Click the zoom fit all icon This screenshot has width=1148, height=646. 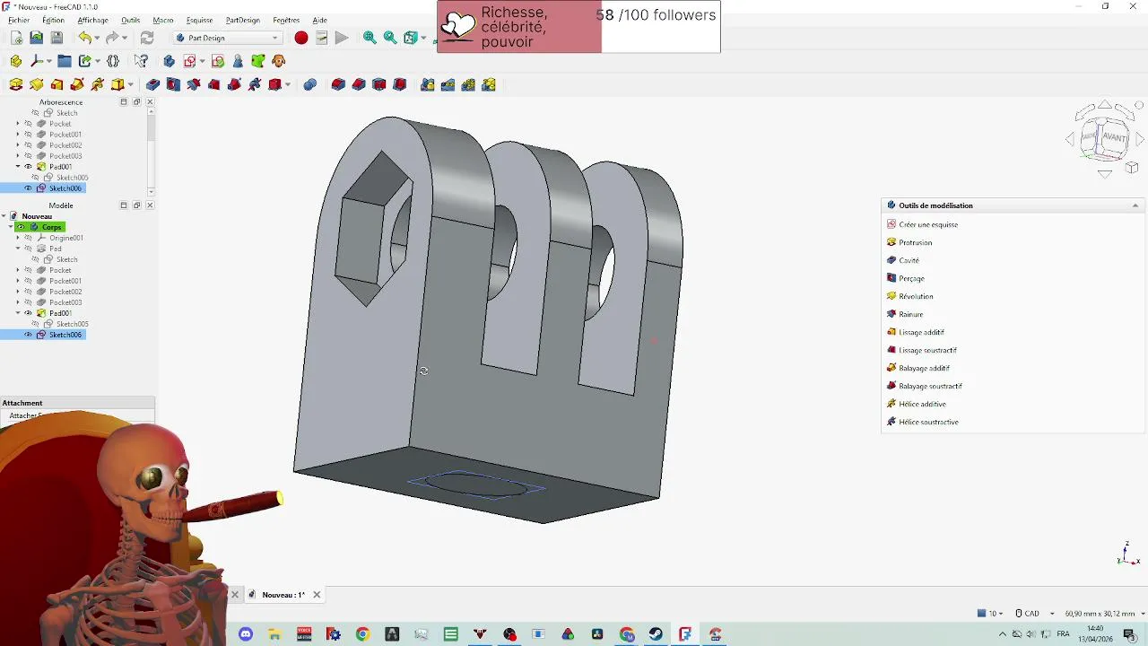370,38
